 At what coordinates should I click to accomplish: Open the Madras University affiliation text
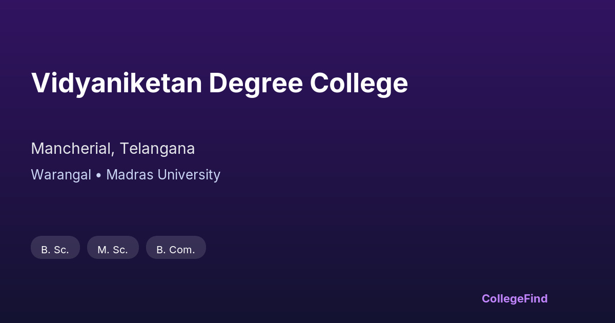163,175
